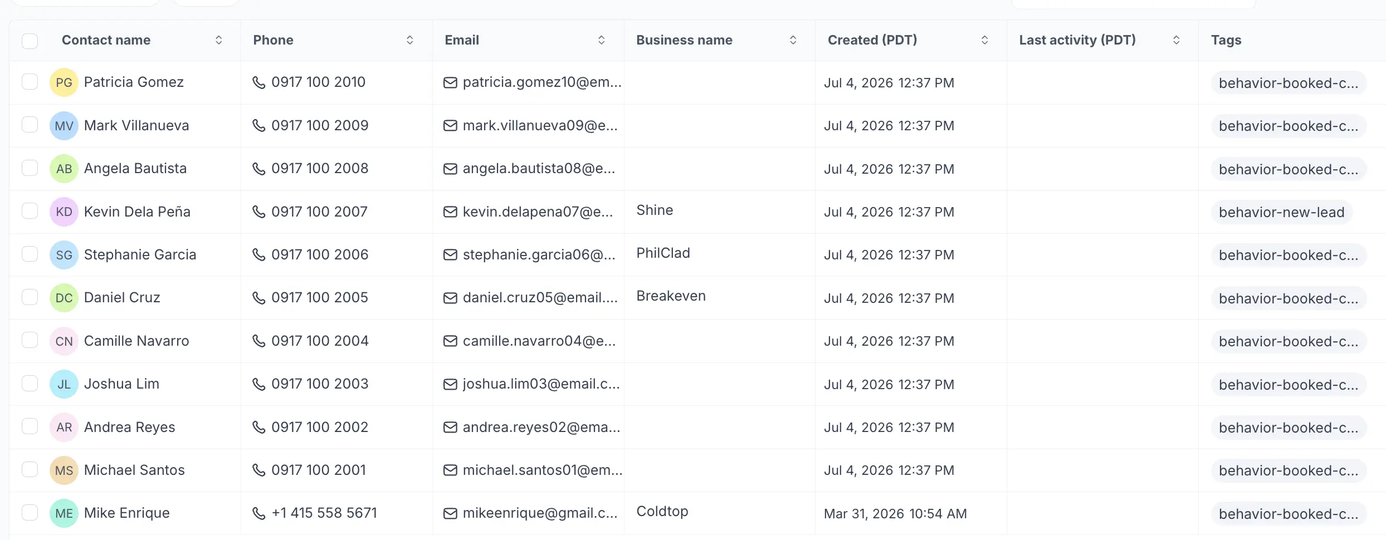Screen dimensions: 1386x540
Task: Click the ME avatar for Mike Enrique
Action: [64, 513]
